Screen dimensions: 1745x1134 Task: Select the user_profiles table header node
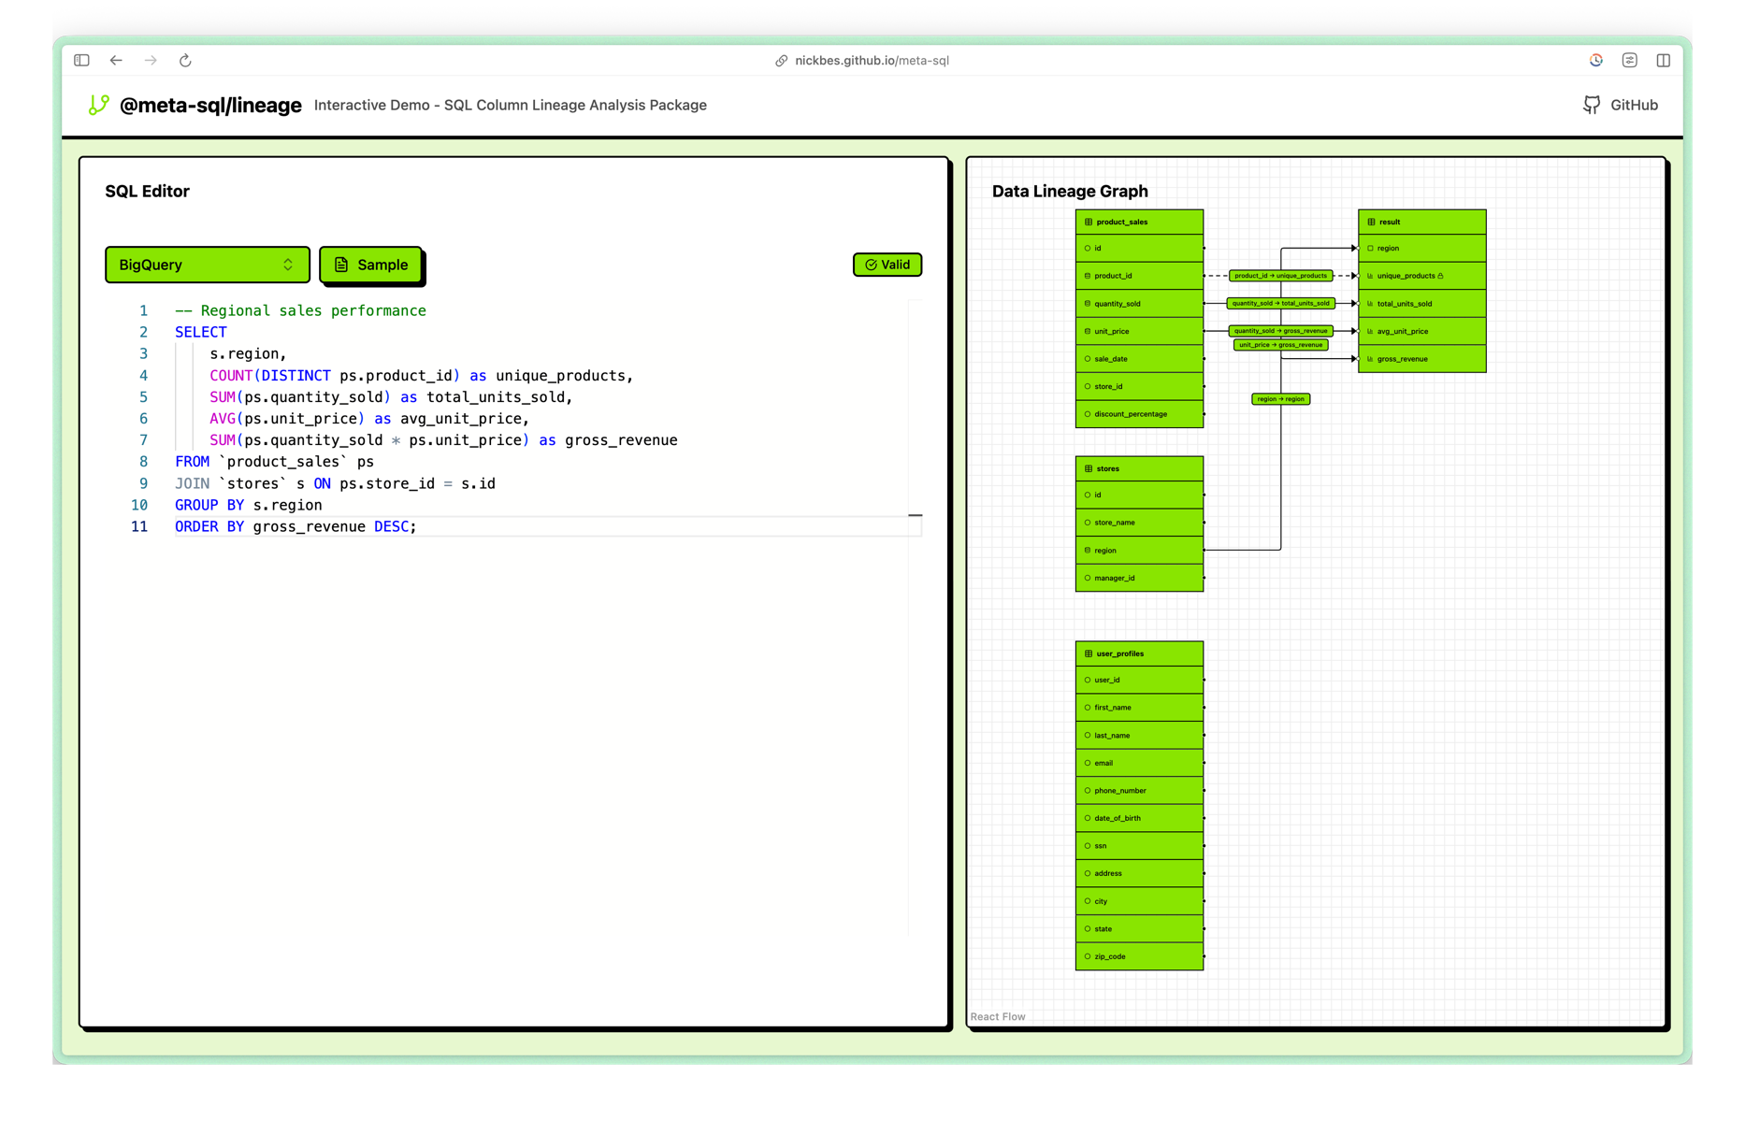point(1139,653)
